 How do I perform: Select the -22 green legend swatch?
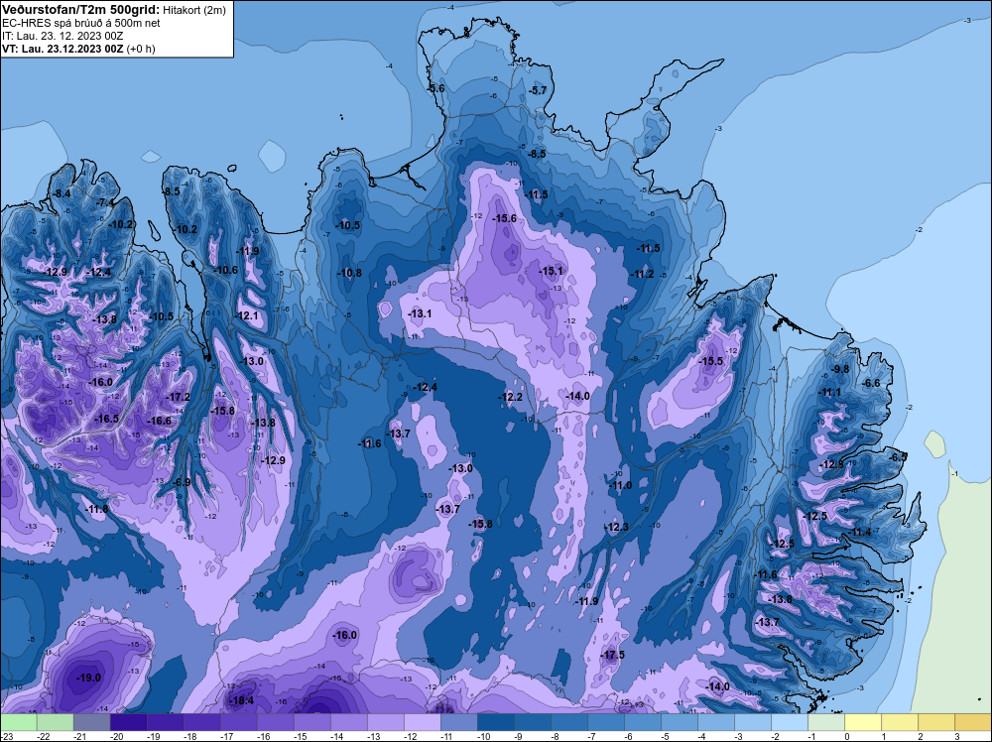(x=55, y=722)
